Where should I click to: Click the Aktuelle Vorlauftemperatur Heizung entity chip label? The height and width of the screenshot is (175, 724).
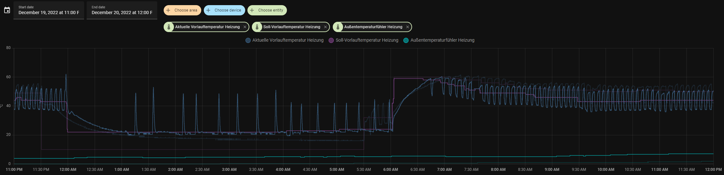207,27
